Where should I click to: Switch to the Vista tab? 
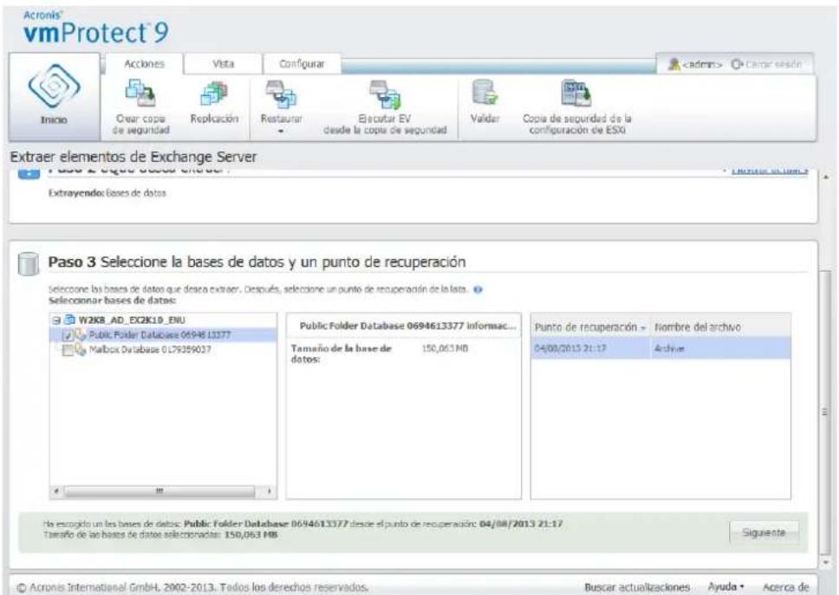pyautogui.click(x=223, y=64)
